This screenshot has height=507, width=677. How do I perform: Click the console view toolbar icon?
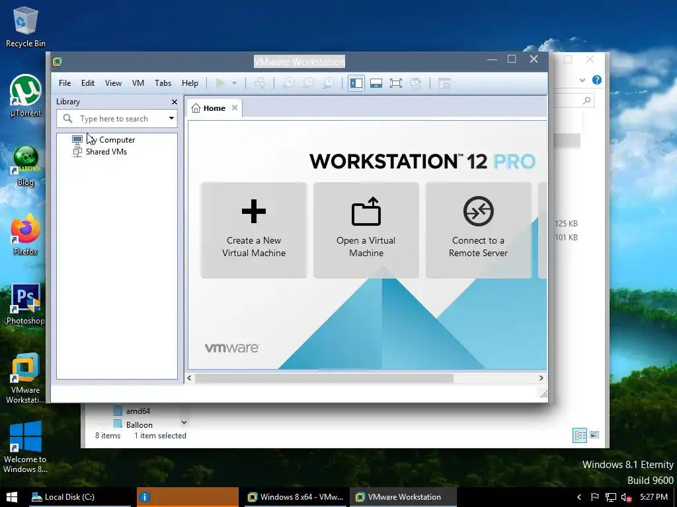point(444,83)
